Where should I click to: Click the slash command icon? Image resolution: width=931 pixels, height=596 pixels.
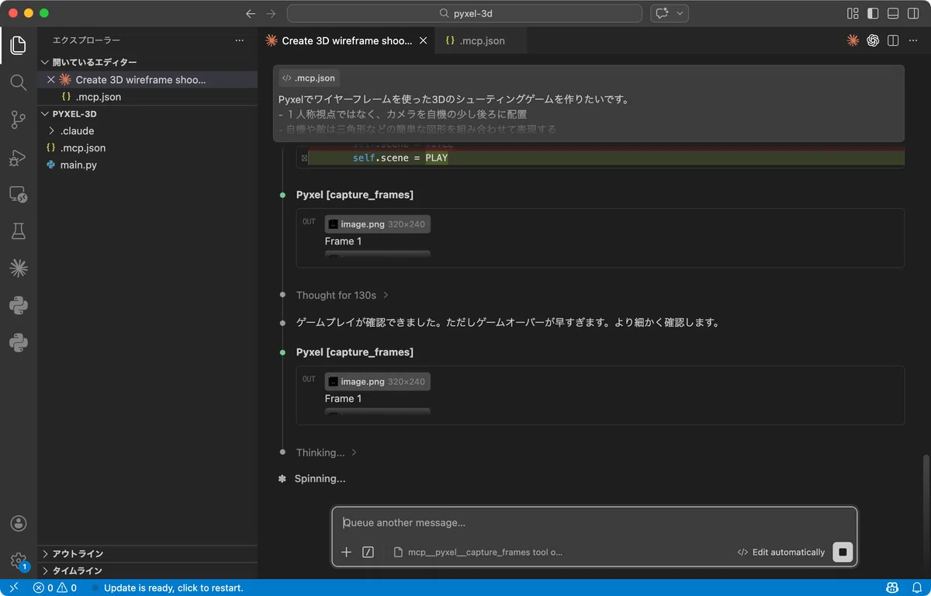coord(368,552)
